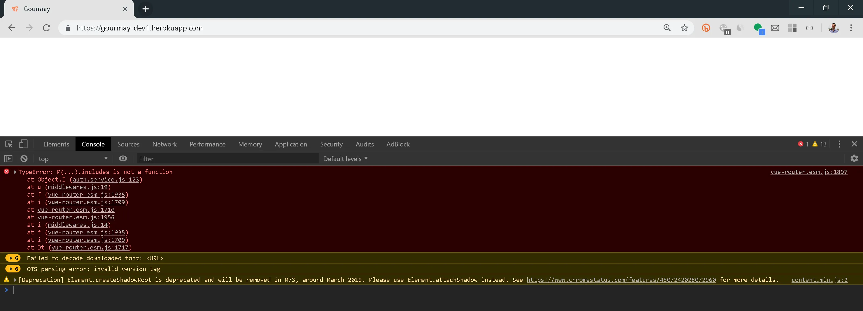Switch to the Network tab
Screen dimensions: 863x311
tap(164, 144)
